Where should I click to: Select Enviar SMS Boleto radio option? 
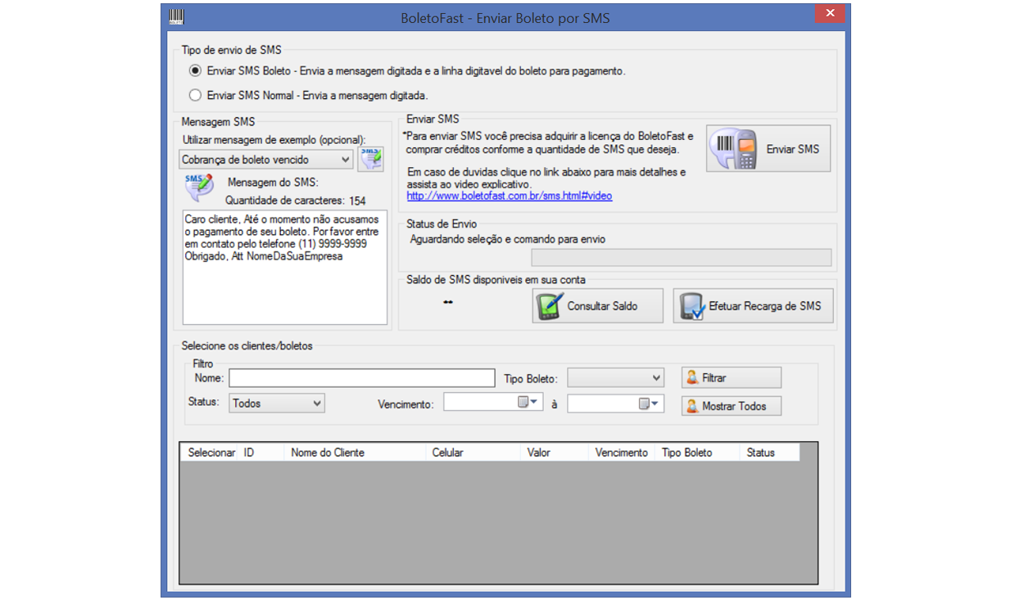click(x=196, y=71)
